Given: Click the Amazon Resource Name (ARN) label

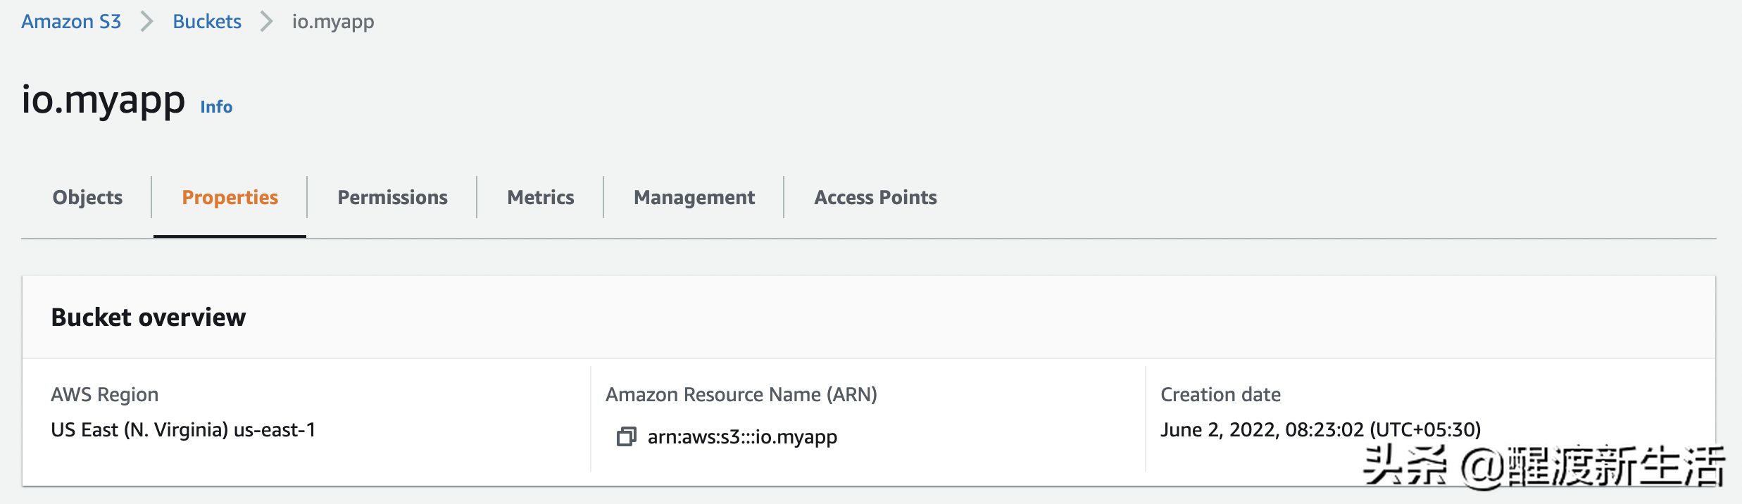Looking at the screenshot, I should tap(741, 395).
